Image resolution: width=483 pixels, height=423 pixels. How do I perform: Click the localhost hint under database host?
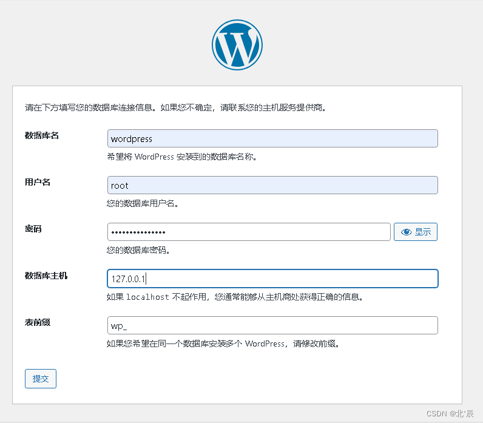click(234, 297)
